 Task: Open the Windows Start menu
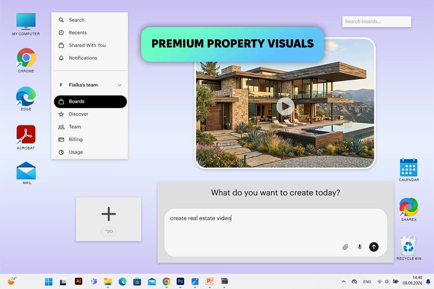click(x=48, y=281)
